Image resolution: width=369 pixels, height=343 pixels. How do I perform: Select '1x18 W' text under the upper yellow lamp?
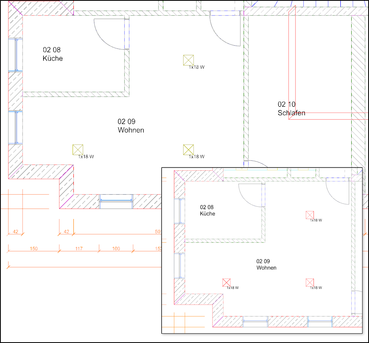[x=197, y=67]
